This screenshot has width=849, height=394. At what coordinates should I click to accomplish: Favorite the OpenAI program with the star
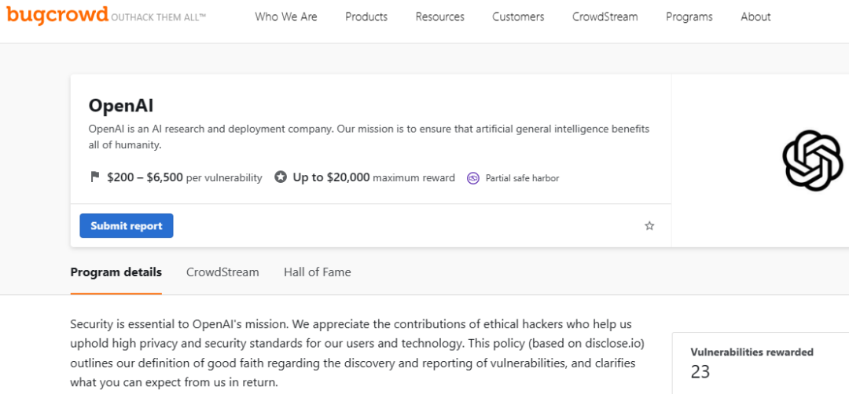point(649,226)
